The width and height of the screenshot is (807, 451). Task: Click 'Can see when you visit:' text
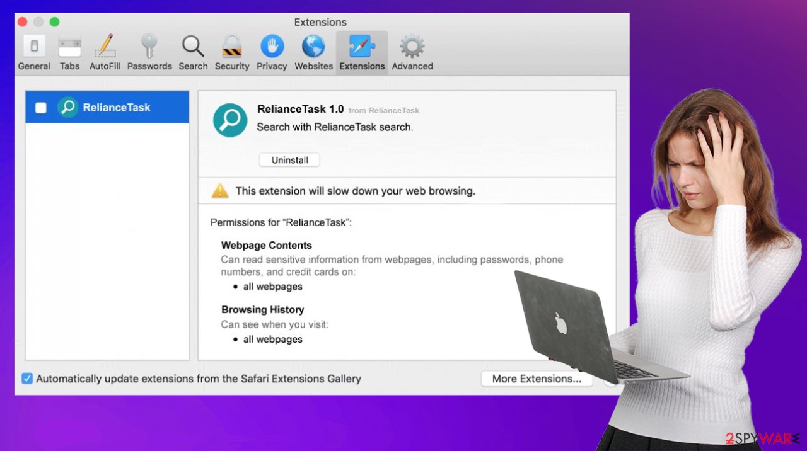(274, 324)
